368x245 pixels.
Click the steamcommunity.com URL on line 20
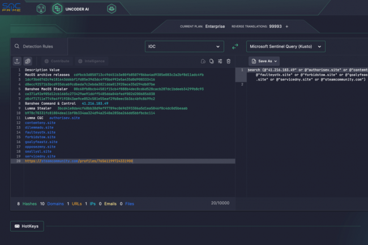[x=79, y=161]
